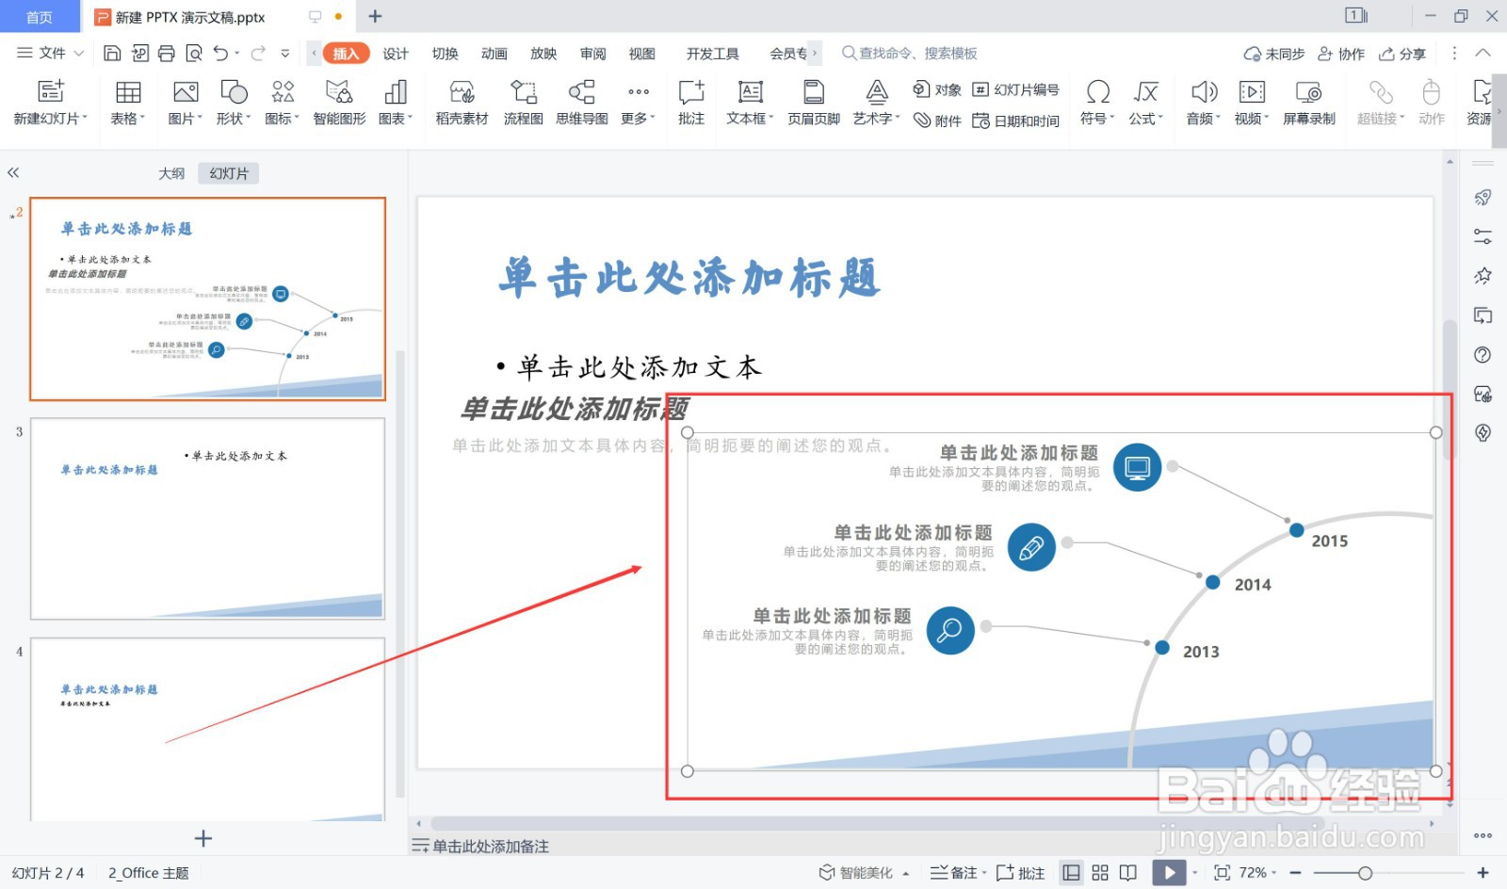This screenshot has height=889, width=1507.
Task: Add a new slide with plus button
Action: tap(203, 838)
